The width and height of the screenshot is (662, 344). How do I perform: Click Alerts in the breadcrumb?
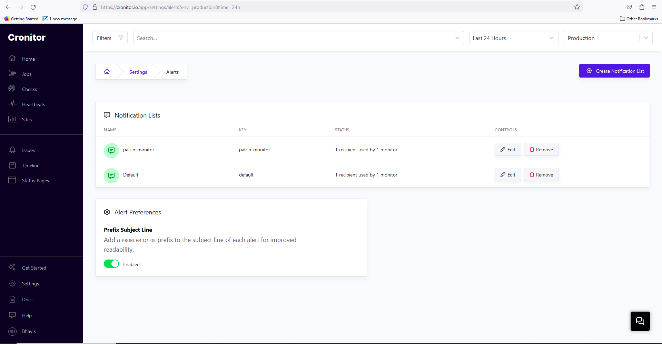(172, 72)
